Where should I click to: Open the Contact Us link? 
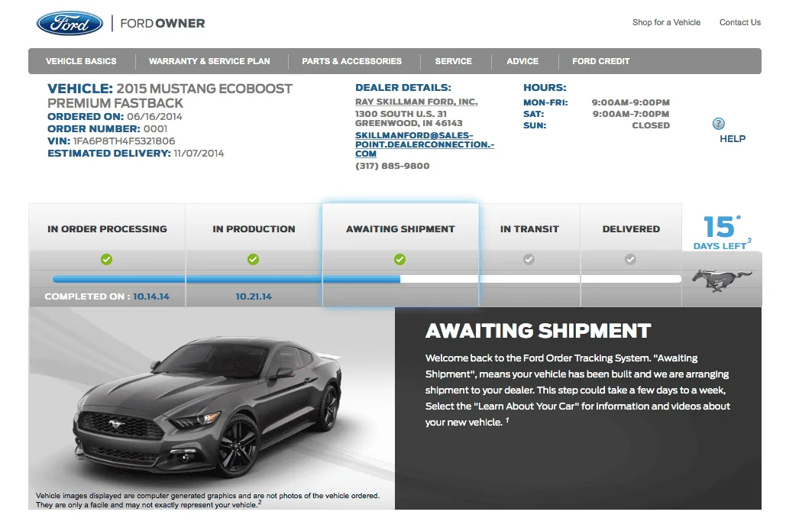[740, 23]
